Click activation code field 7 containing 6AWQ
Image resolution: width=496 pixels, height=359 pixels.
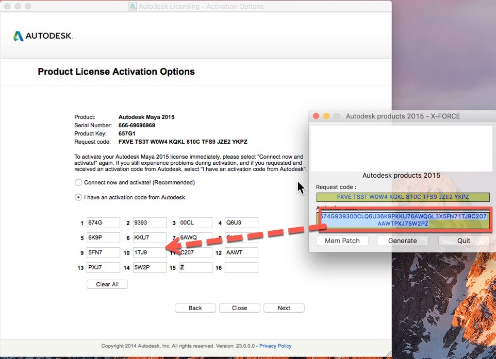tap(195, 237)
